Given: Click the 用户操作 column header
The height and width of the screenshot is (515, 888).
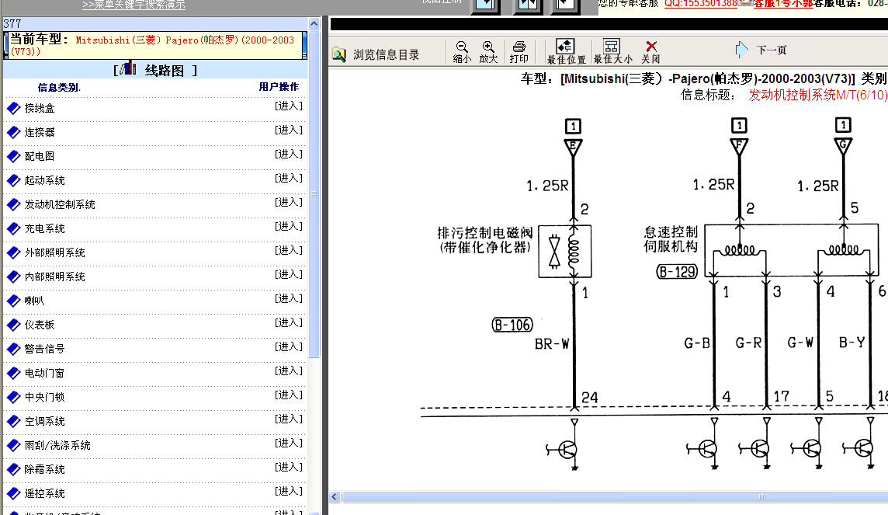Looking at the screenshot, I should 279,87.
